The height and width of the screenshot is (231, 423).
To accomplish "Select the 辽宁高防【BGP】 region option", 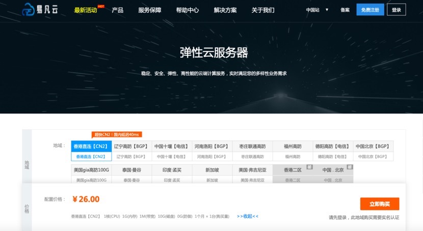I will coord(131,146).
